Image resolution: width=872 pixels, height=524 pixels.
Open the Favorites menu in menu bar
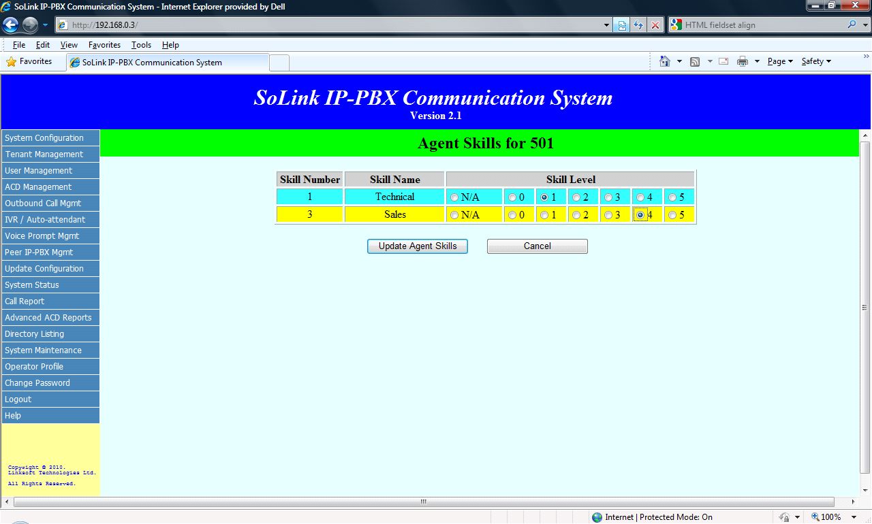click(x=104, y=45)
